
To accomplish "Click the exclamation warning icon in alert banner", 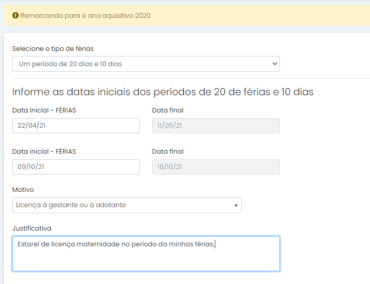I will click(15, 16).
